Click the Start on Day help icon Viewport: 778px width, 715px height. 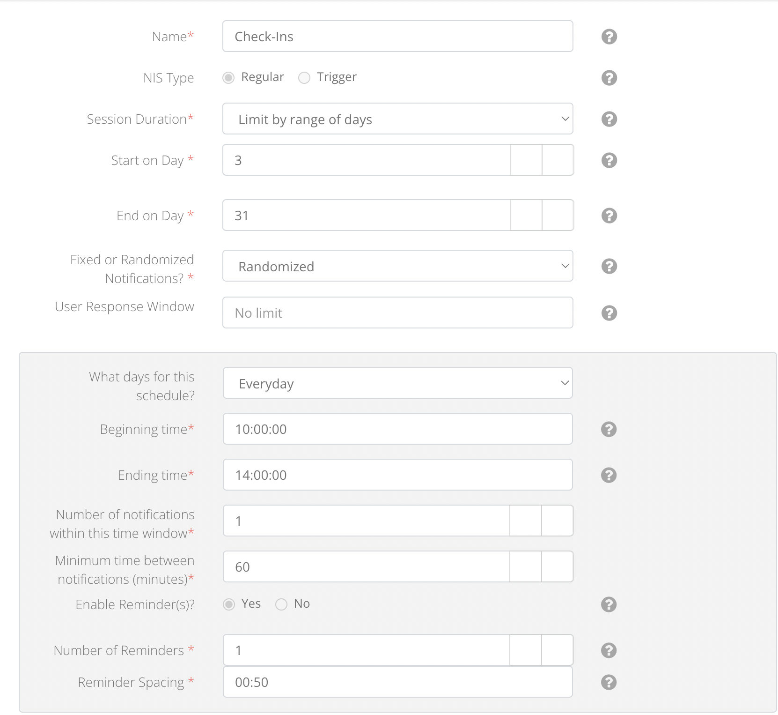609,160
